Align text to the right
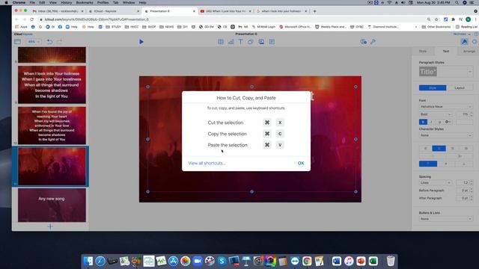479x269 pixels. coord(452,149)
